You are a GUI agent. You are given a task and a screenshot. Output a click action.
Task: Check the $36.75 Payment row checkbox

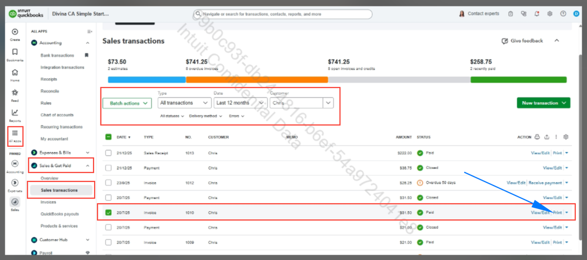pos(108,168)
